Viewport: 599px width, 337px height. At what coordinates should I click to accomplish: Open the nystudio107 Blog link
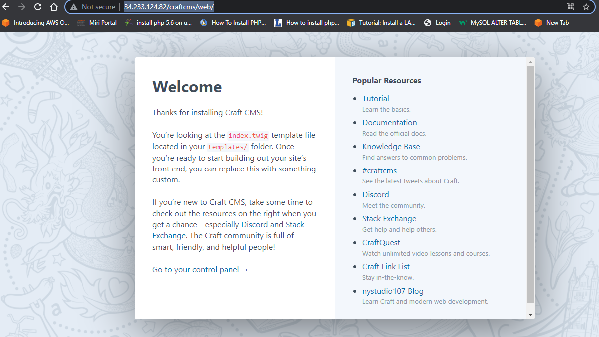[393, 291]
